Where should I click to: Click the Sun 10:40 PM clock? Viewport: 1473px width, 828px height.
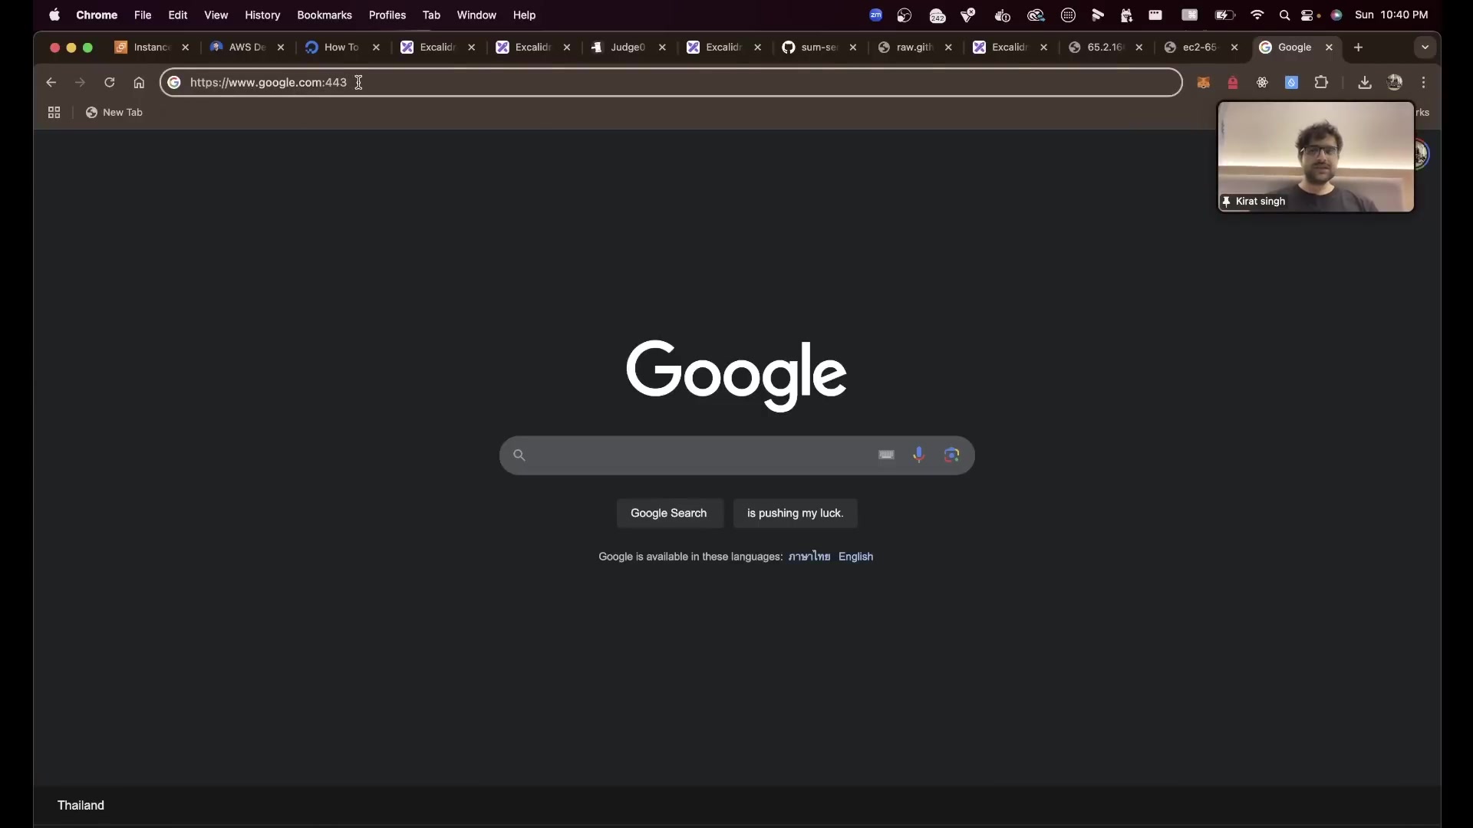pyautogui.click(x=1392, y=15)
